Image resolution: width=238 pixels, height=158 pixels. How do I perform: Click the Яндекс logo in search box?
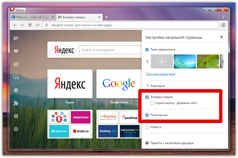64,50
